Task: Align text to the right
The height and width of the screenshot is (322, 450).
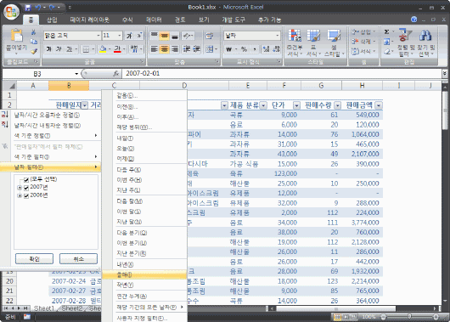Action: (175, 49)
